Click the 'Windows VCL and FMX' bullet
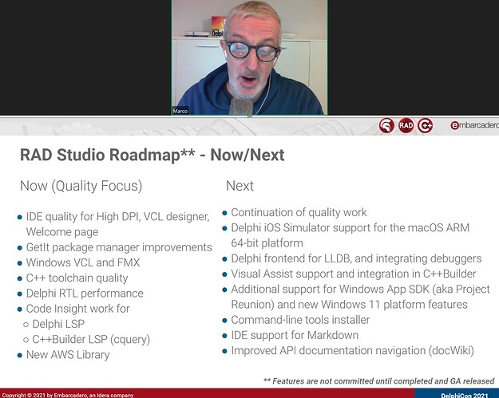 click(83, 262)
